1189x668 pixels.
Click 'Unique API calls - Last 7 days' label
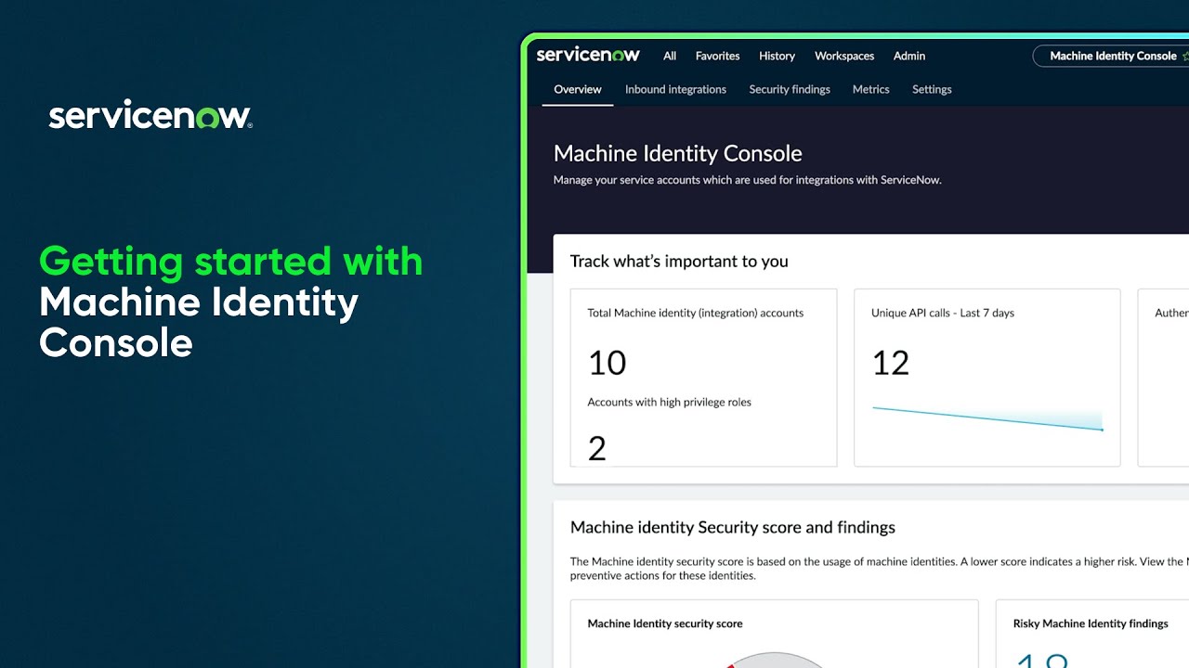coord(943,313)
